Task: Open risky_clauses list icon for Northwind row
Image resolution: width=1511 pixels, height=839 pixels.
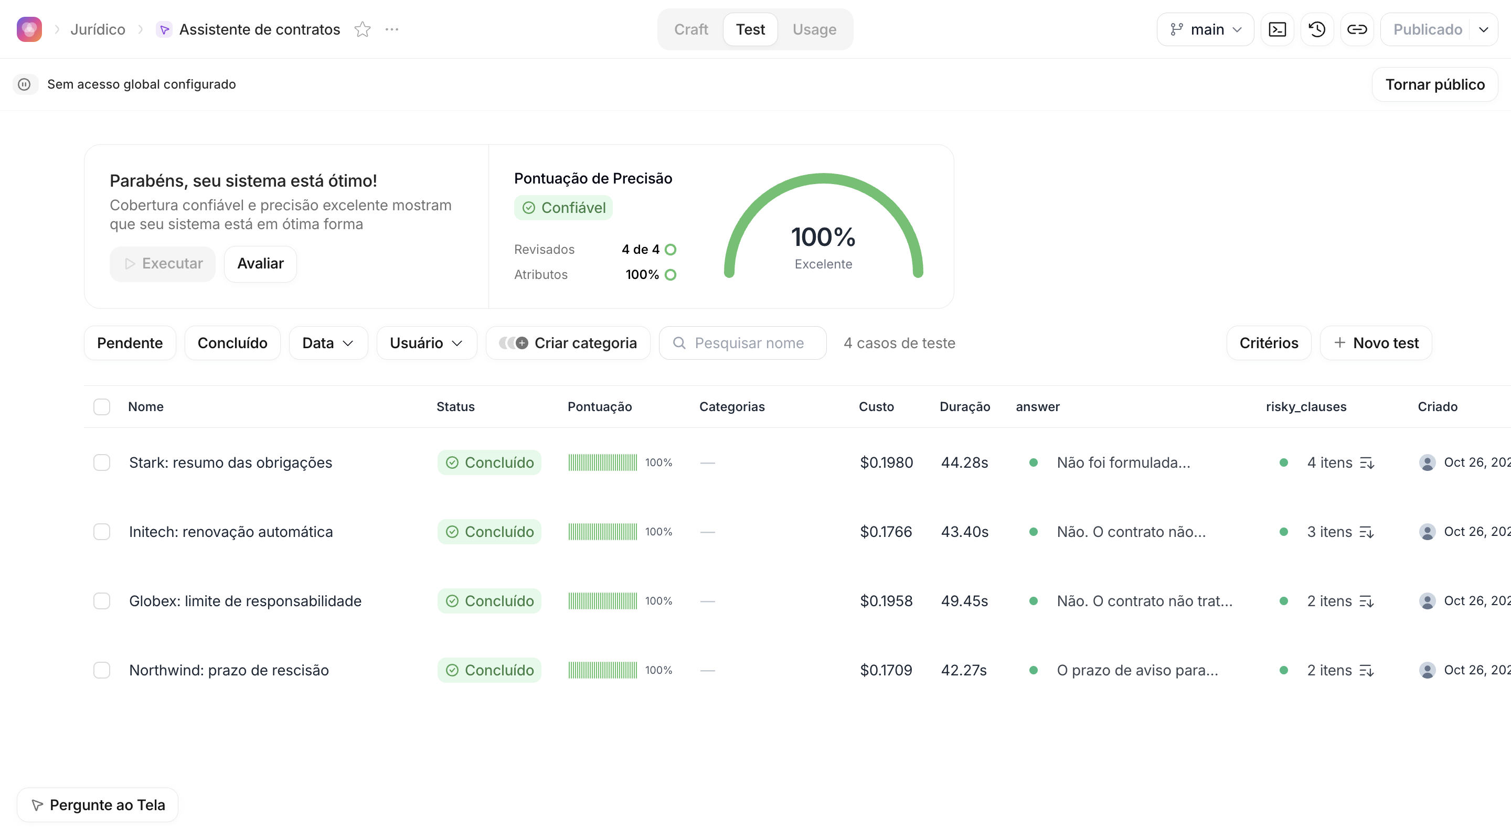Action: pyautogui.click(x=1367, y=670)
